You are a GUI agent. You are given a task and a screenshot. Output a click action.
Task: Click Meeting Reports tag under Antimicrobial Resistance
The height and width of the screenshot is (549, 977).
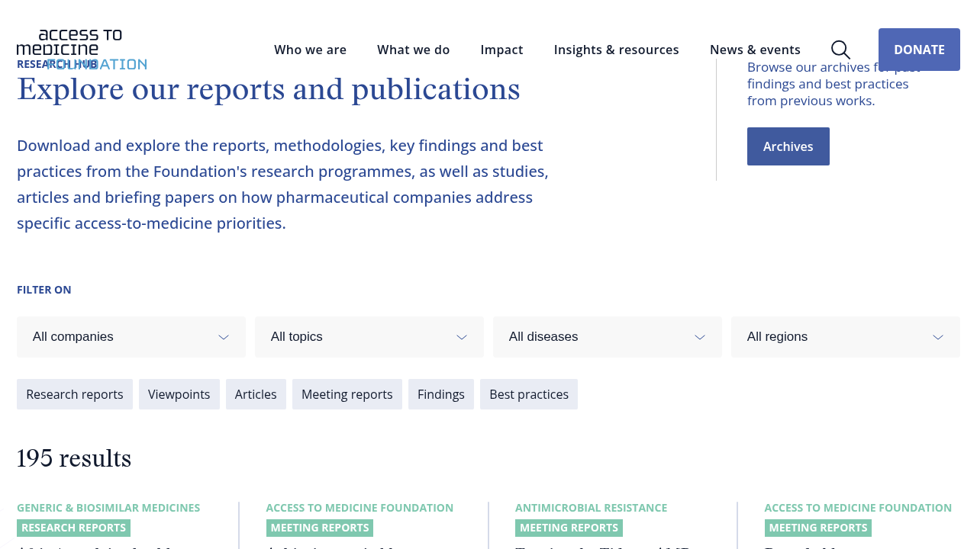coord(569,528)
